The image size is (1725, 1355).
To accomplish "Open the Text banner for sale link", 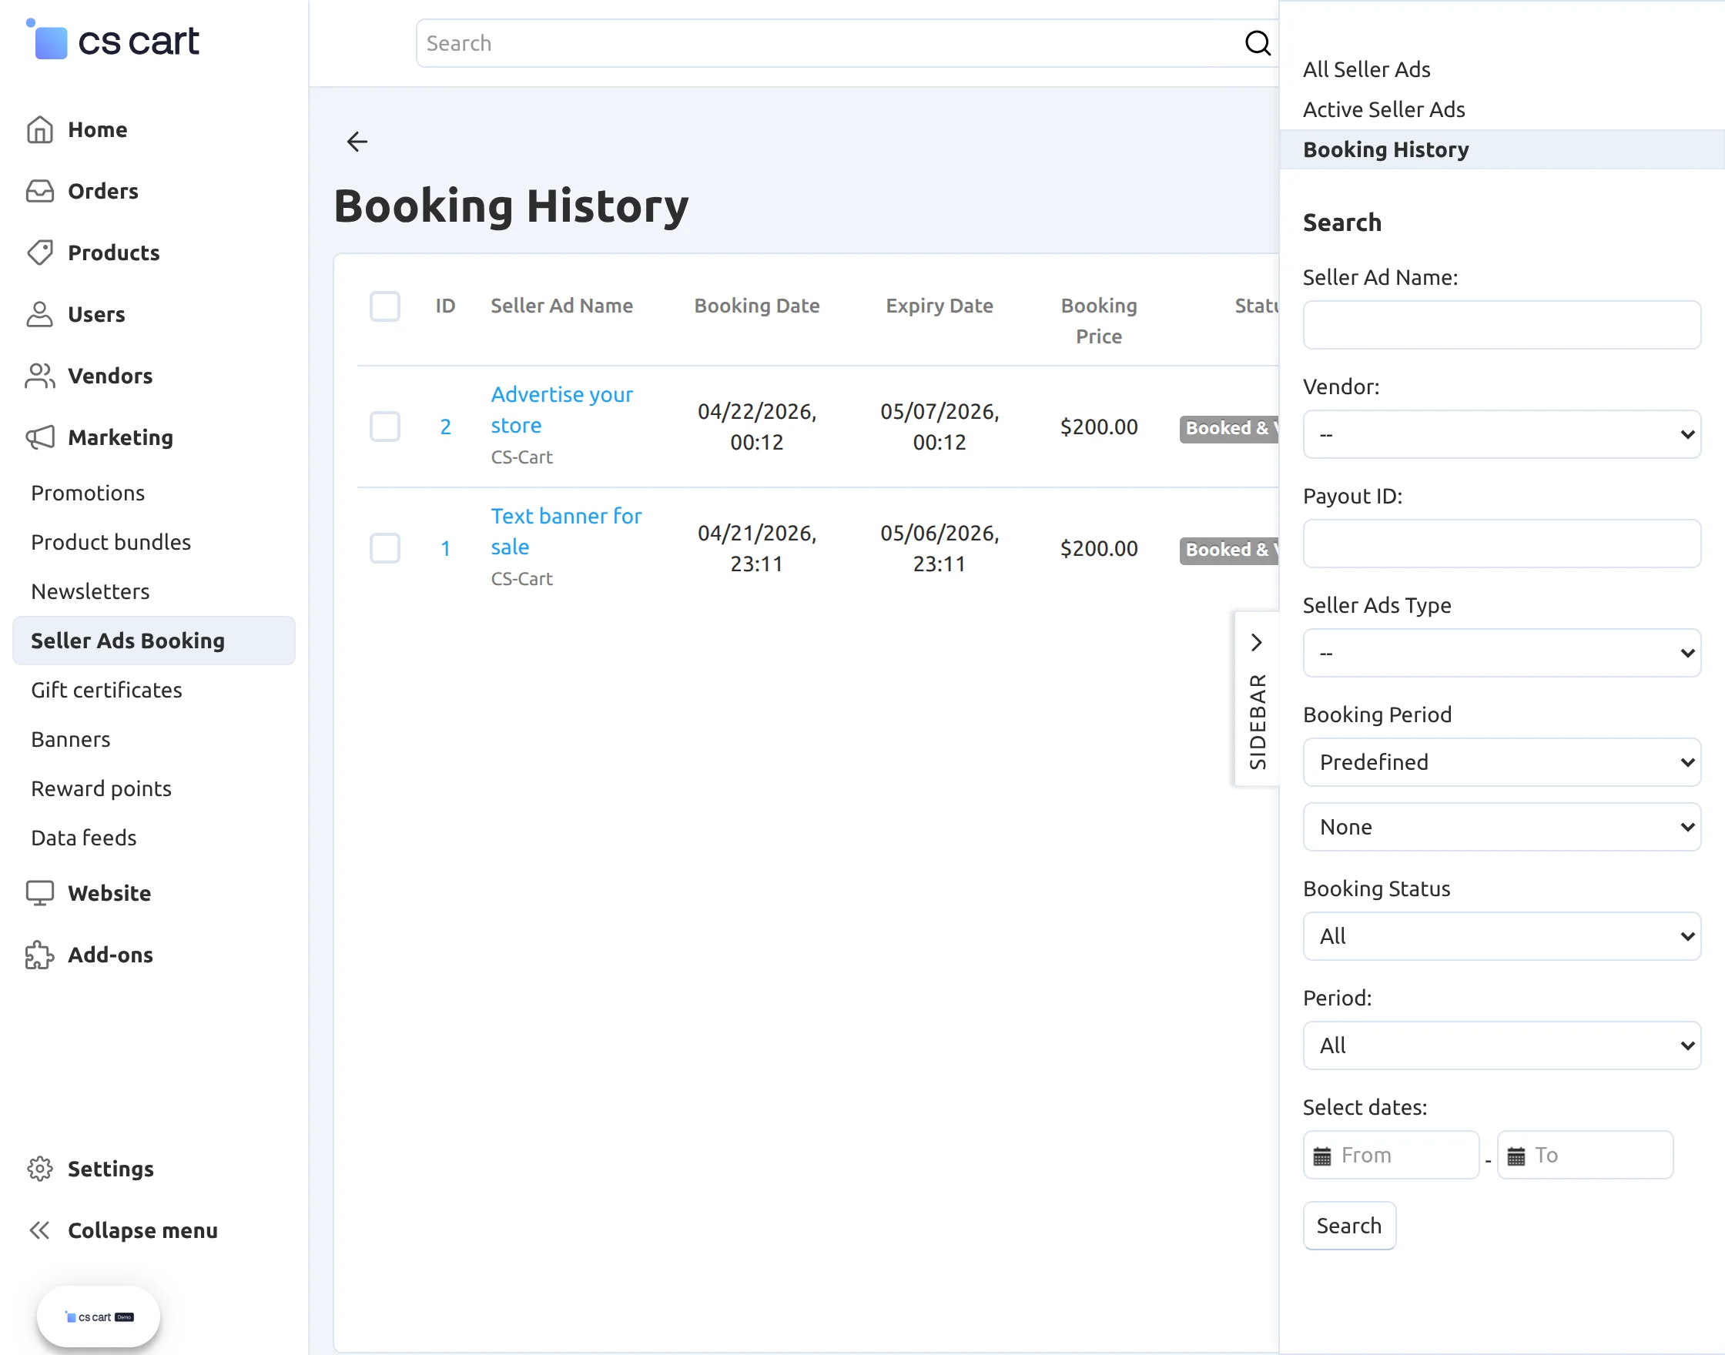I will click(566, 531).
